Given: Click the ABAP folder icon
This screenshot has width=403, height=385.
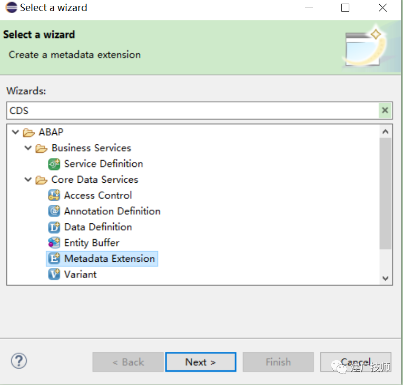Looking at the screenshot, I should pos(29,132).
